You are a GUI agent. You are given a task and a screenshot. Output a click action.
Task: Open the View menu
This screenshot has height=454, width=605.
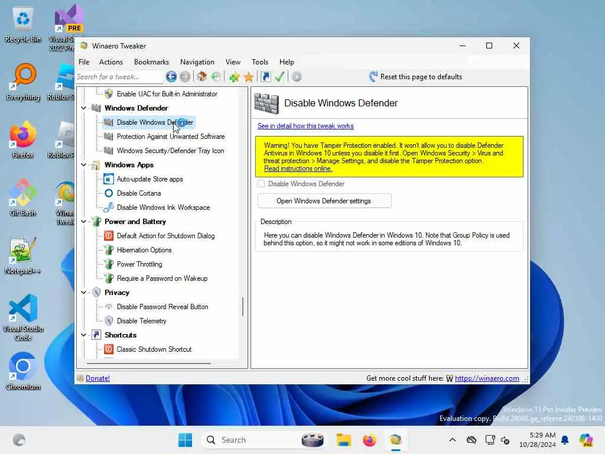point(233,61)
